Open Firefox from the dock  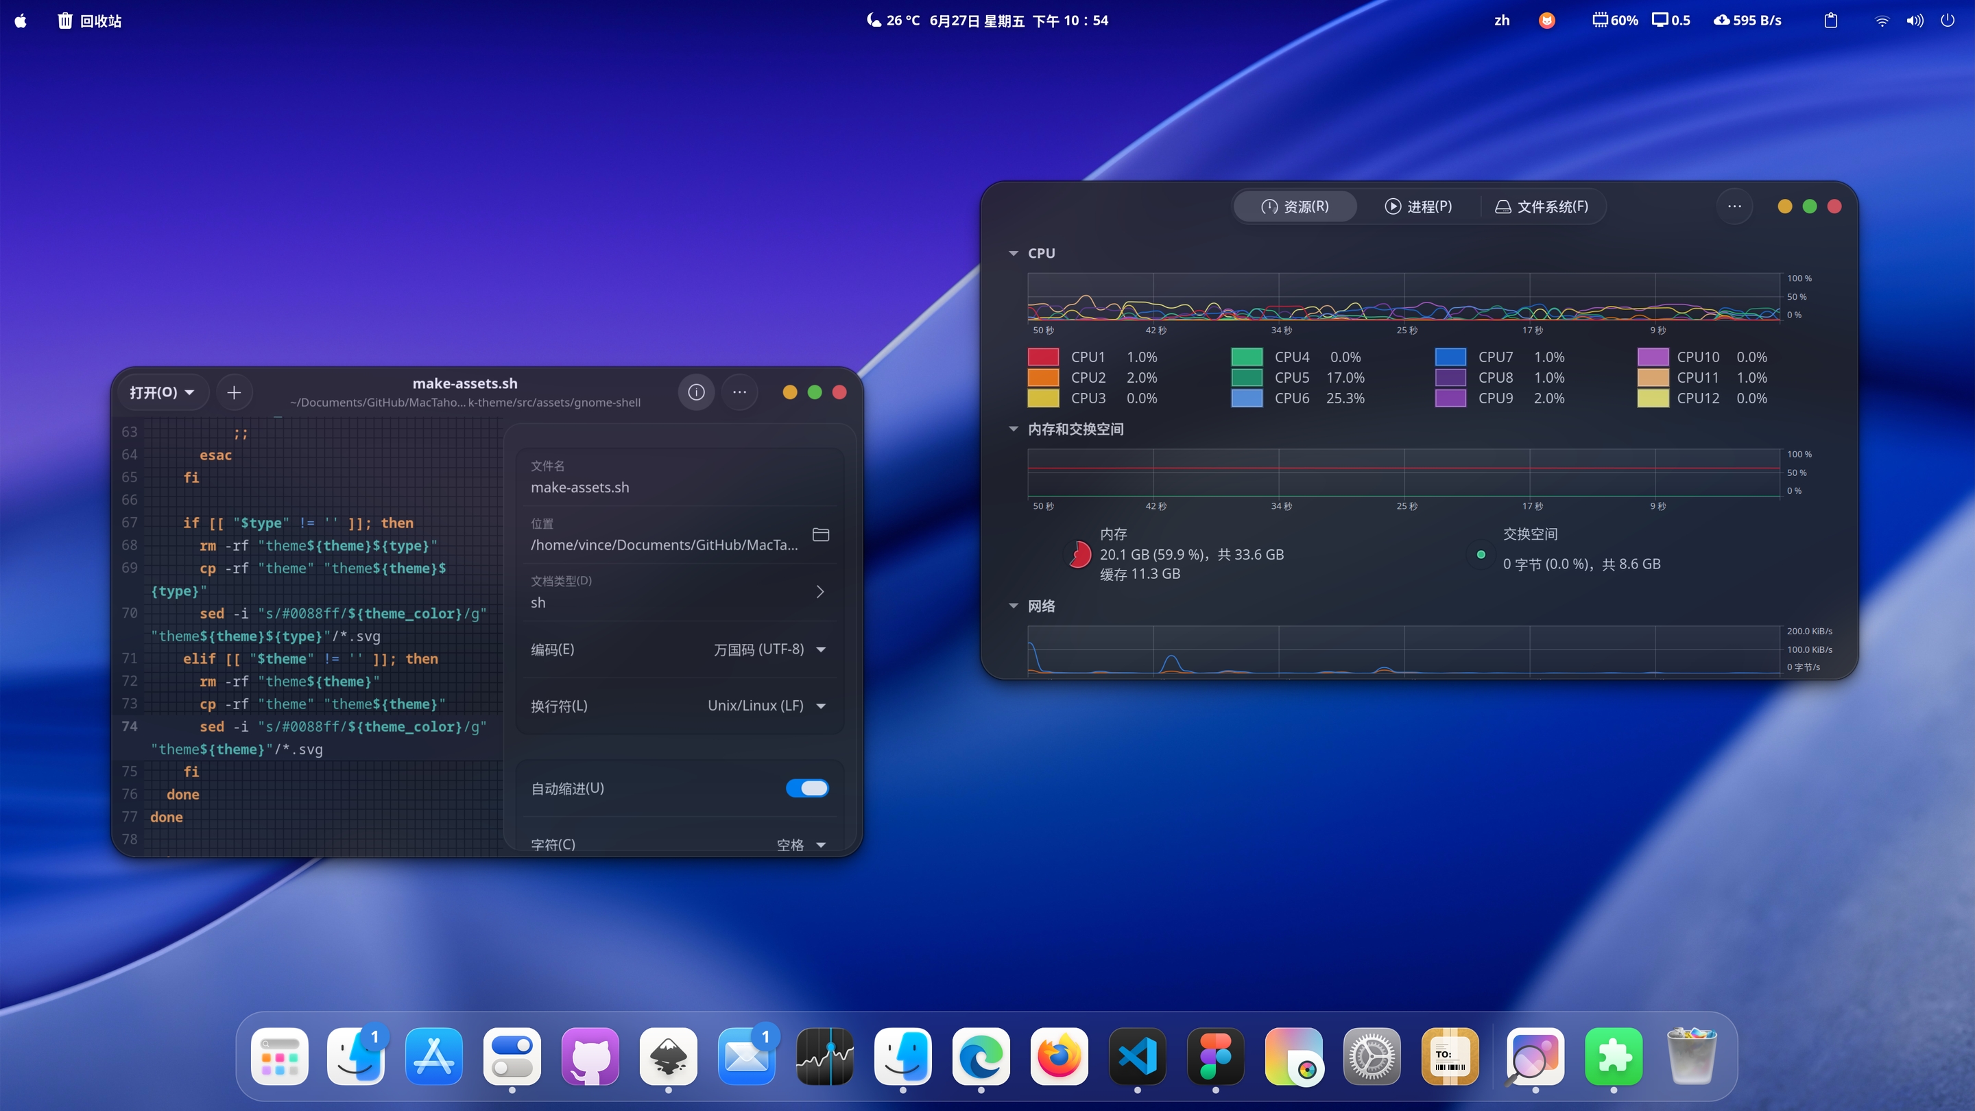[1059, 1057]
